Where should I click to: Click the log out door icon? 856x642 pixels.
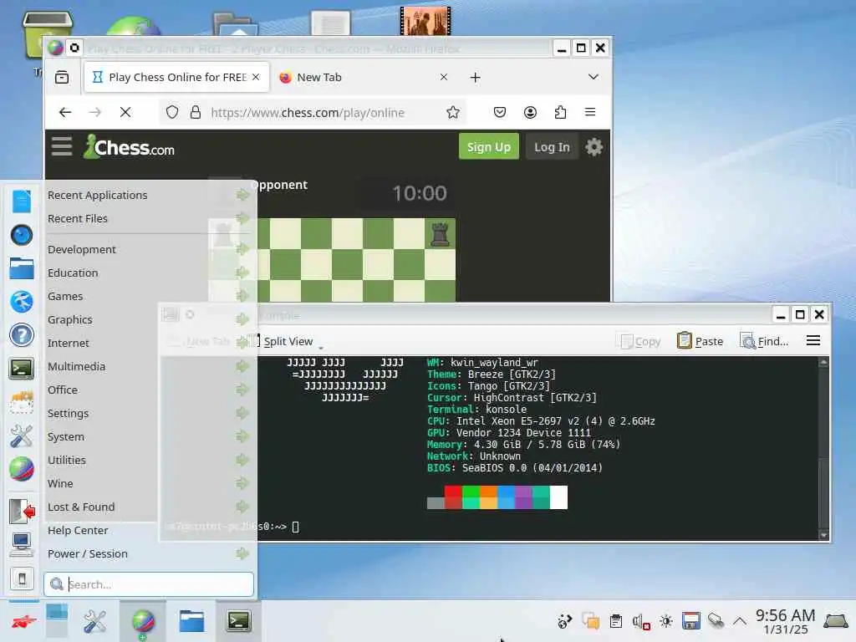pos(22,512)
